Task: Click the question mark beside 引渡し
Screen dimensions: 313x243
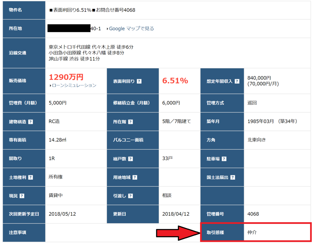Action: coord(131,196)
